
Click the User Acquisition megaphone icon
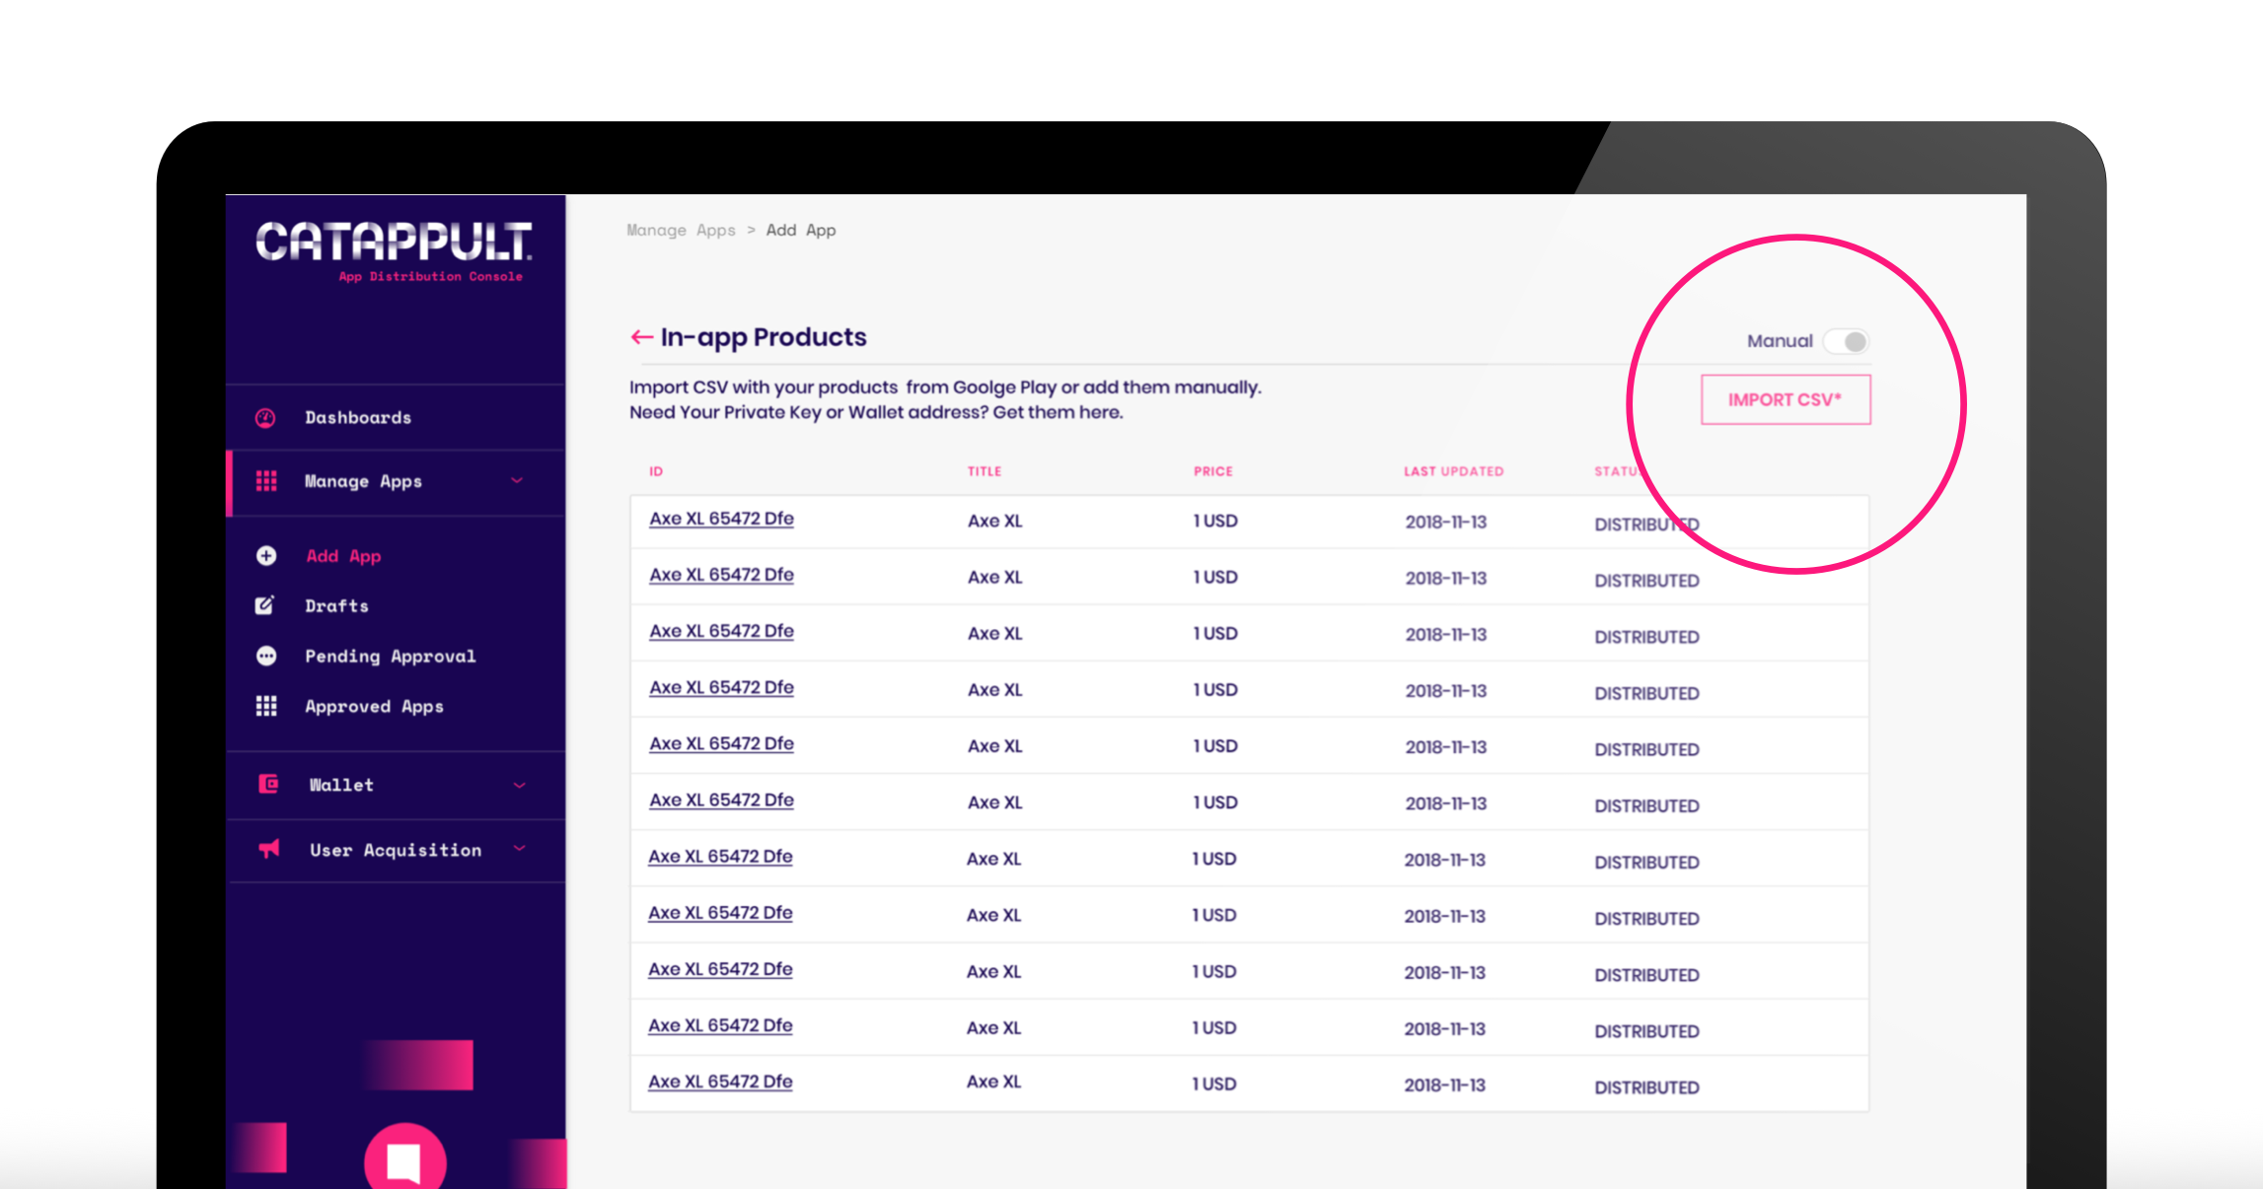coord(268,849)
